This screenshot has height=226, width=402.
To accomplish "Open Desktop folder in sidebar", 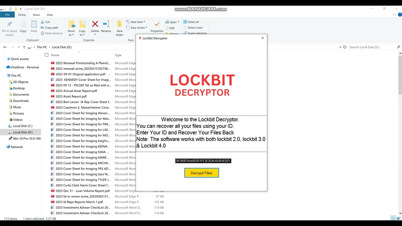I will pyautogui.click(x=19, y=88).
